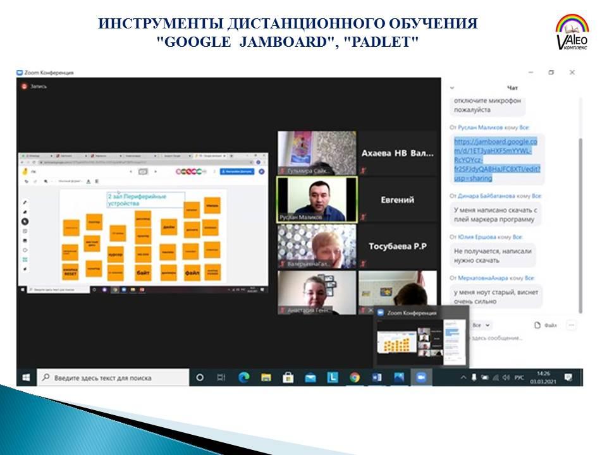The image size is (607, 455).
Task: Open the chat recipient Все dropdown
Action: click(x=481, y=325)
